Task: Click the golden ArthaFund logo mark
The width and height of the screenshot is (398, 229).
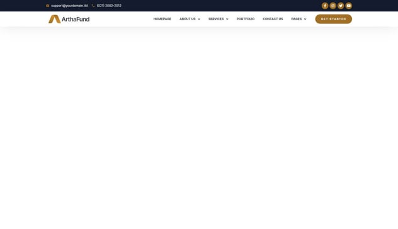Action: 54,19
